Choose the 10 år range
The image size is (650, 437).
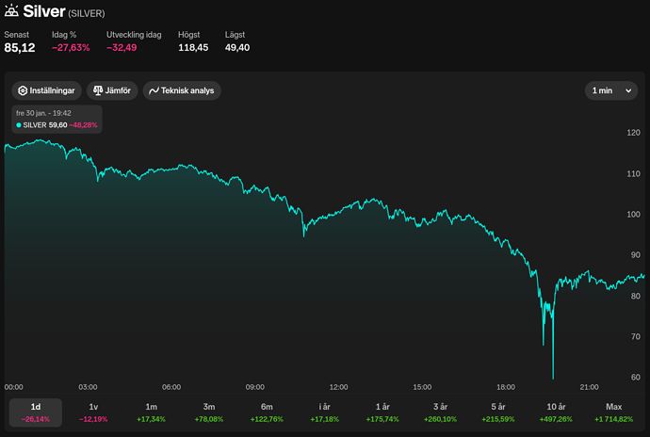tap(556, 413)
